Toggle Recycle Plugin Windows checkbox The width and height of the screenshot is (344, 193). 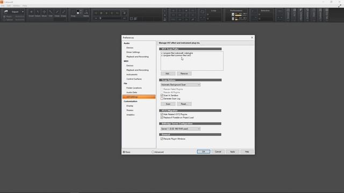tap(162, 139)
